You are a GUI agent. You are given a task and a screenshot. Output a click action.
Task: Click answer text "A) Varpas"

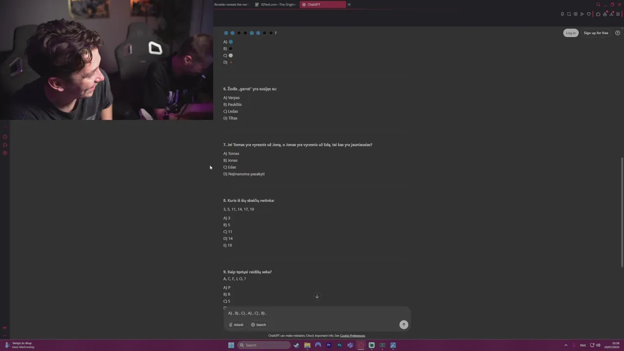tap(232, 97)
